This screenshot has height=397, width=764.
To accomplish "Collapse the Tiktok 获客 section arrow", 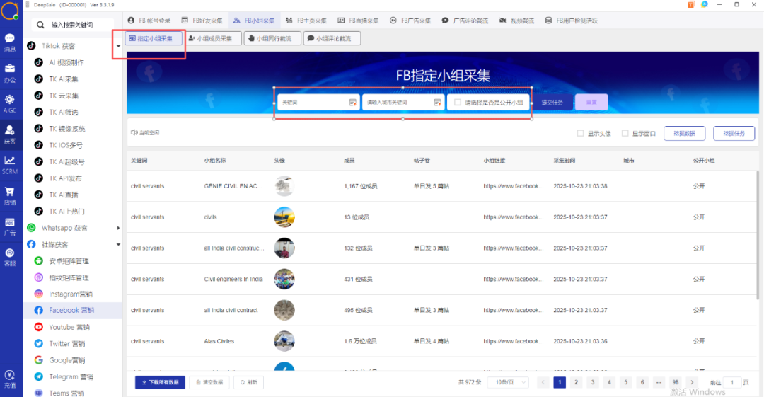I will [118, 46].
